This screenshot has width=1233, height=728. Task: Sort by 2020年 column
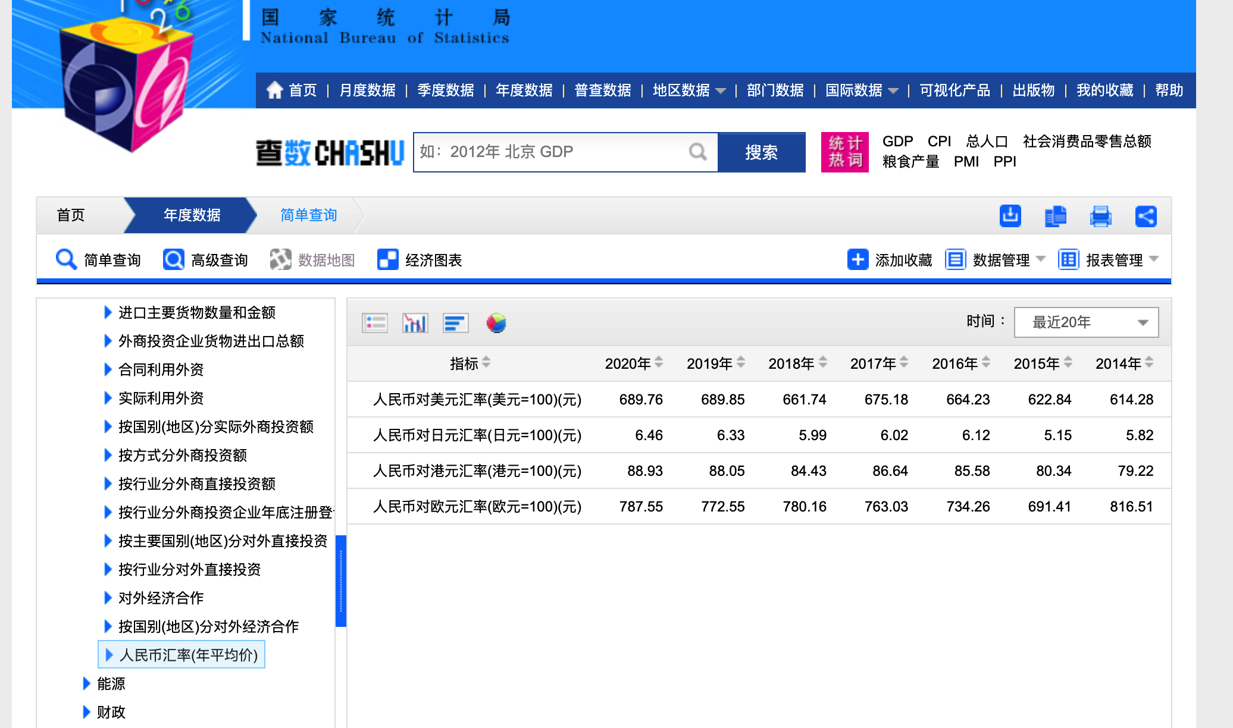(x=658, y=362)
